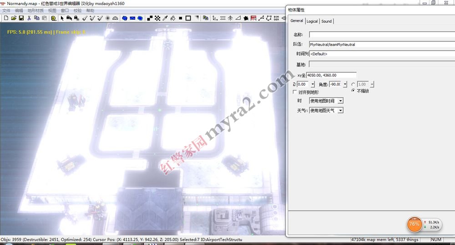Viewport: 455px width, 245px height.
Task: Click the New map icon
Action: tap(6, 18)
